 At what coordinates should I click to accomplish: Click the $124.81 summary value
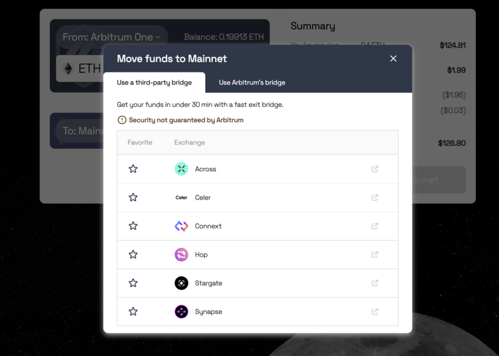pyautogui.click(x=453, y=45)
